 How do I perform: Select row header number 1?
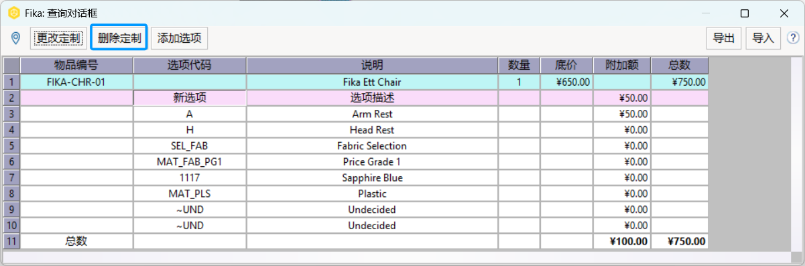11,82
